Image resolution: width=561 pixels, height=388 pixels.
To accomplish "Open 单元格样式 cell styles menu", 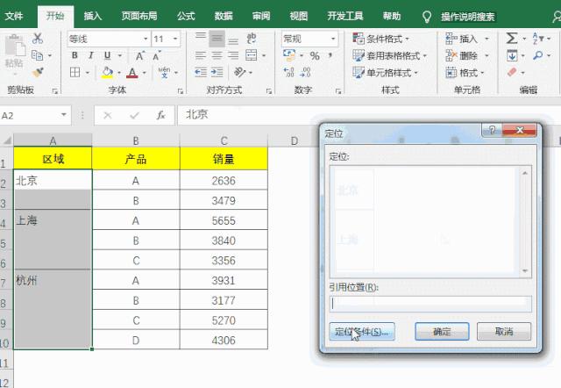I will [386, 73].
